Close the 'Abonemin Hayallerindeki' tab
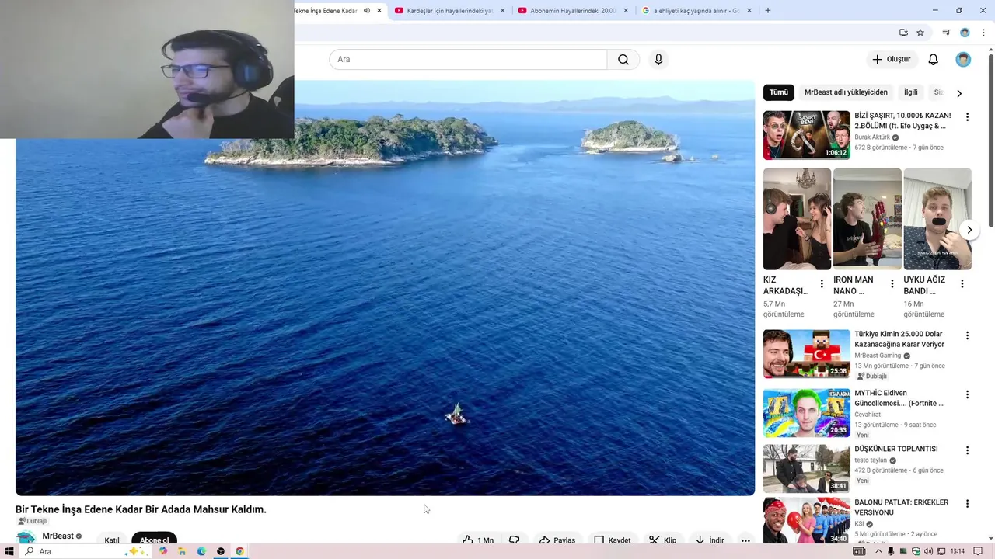995x559 pixels. [627, 11]
